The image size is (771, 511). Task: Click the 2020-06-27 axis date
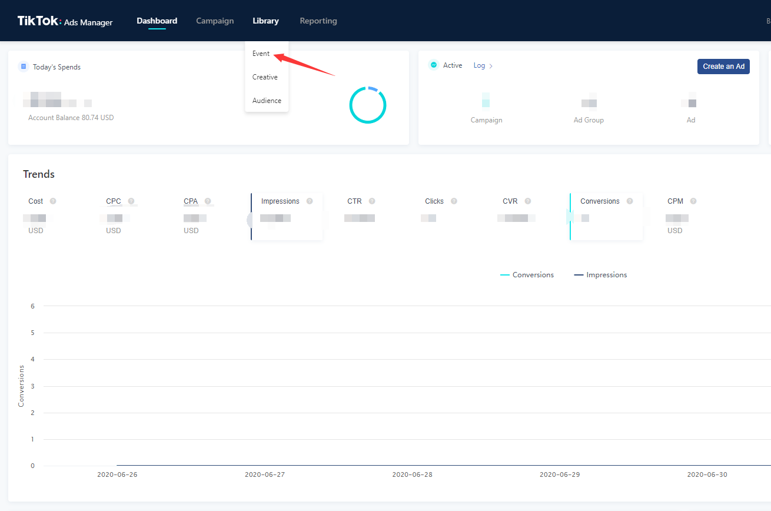[x=265, y=474]
